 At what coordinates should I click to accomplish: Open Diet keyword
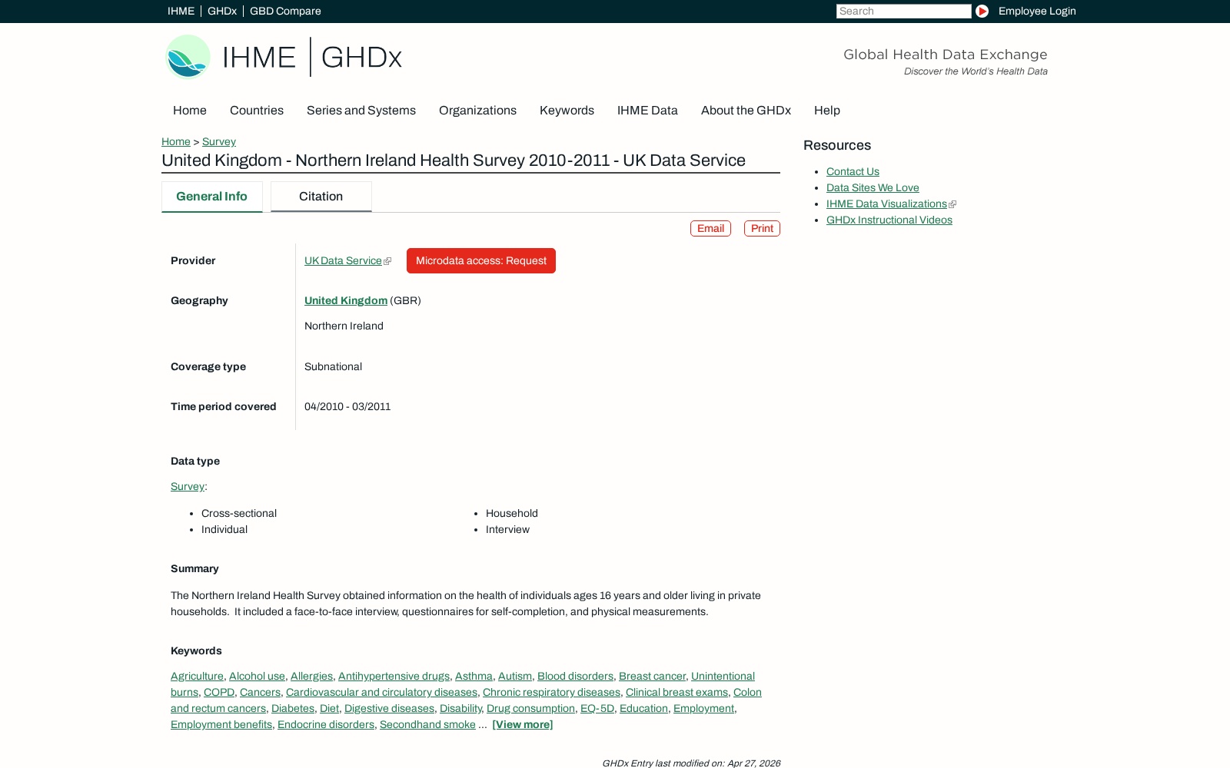tap(329, 709)
